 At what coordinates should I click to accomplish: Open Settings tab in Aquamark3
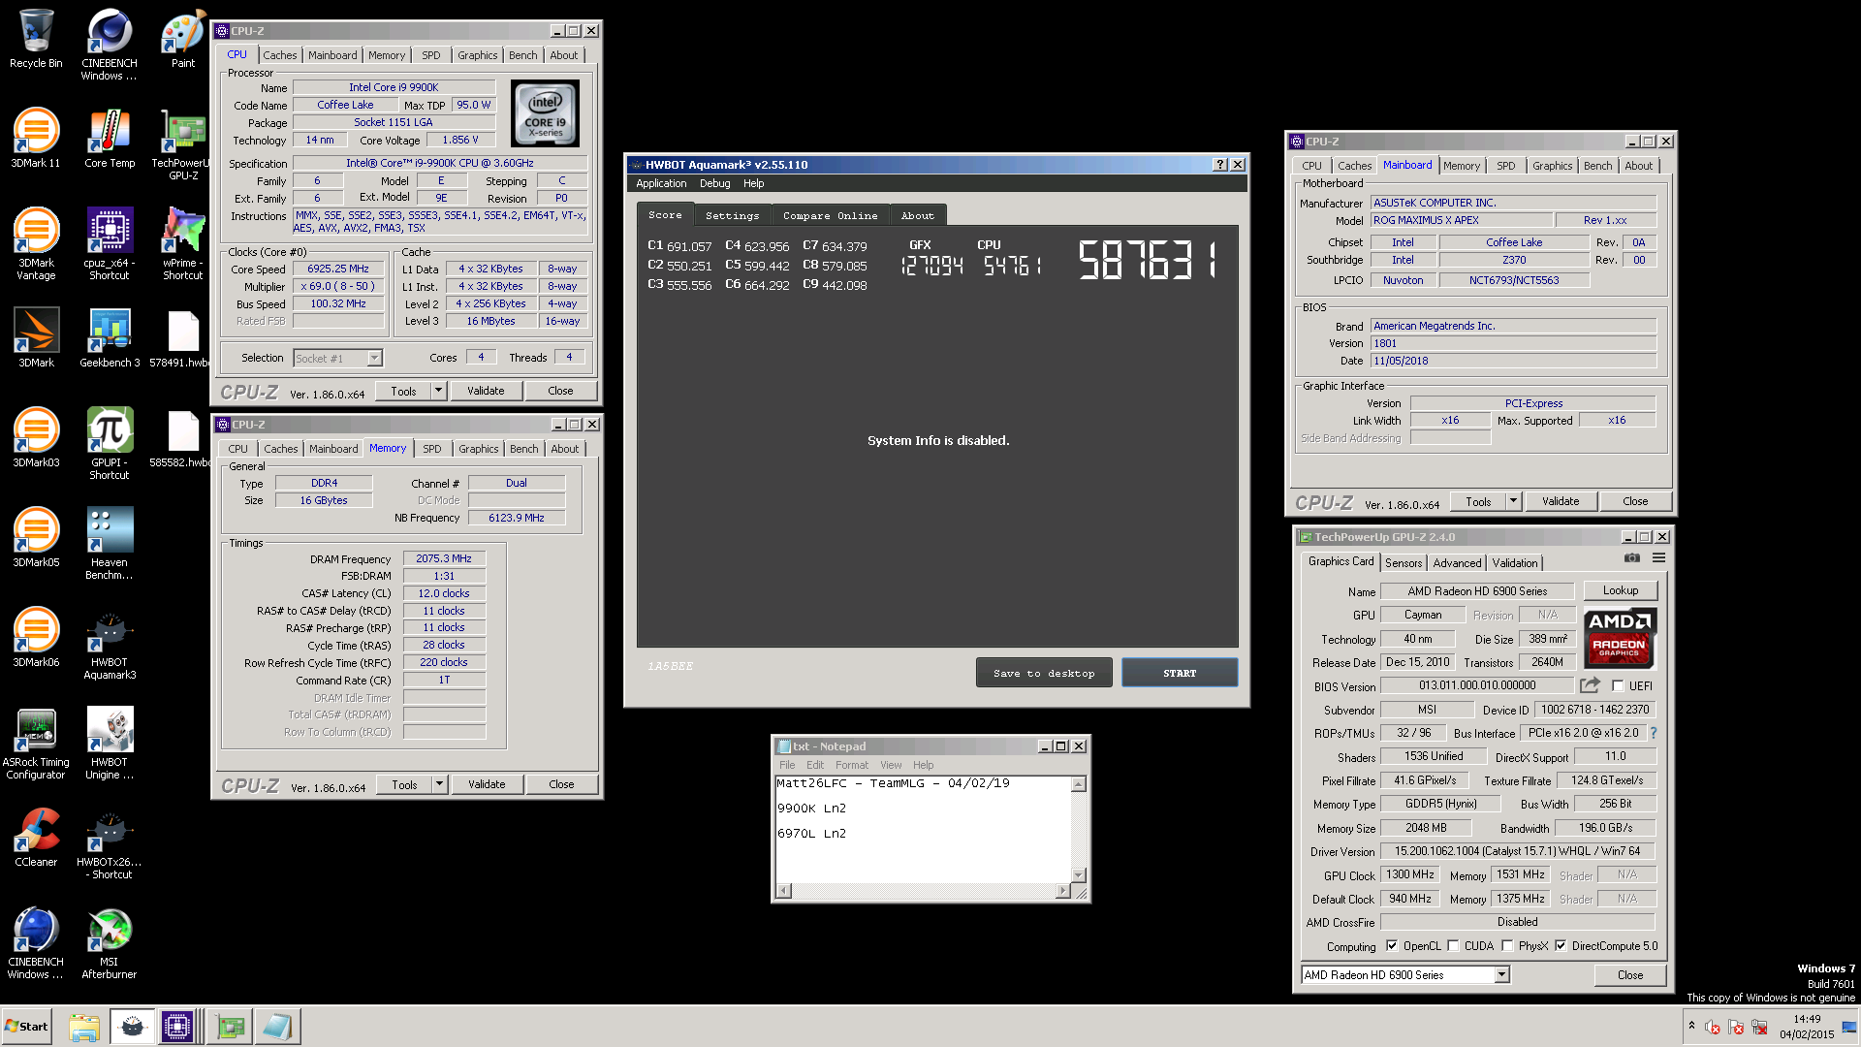[x=732, y=215]
